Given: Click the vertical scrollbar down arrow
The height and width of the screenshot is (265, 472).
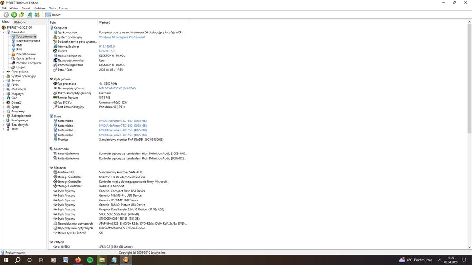Looking at the screenshot, I should point(469,247).
